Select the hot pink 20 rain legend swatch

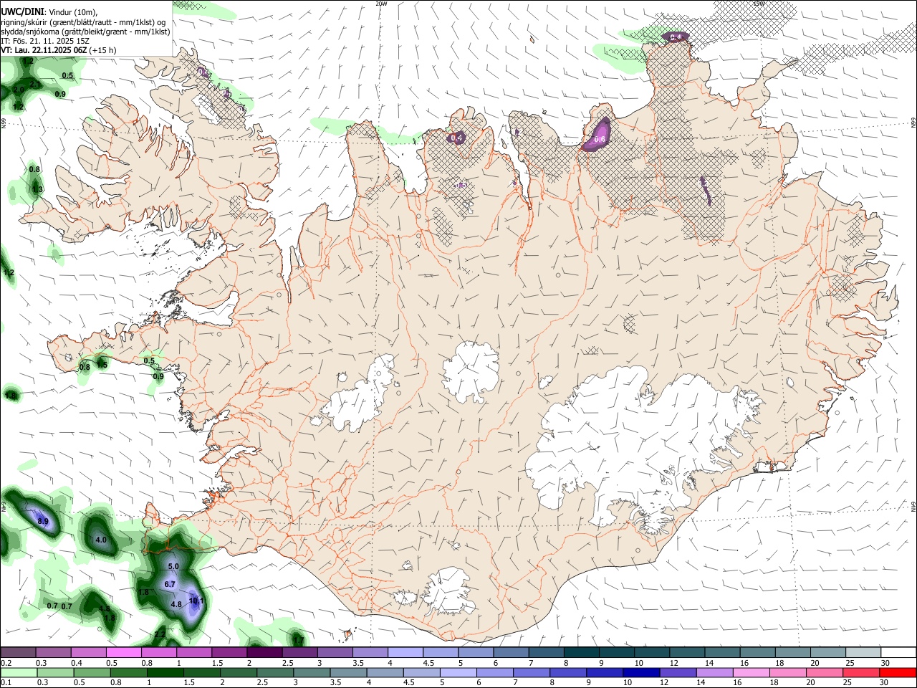coord(825,673)
